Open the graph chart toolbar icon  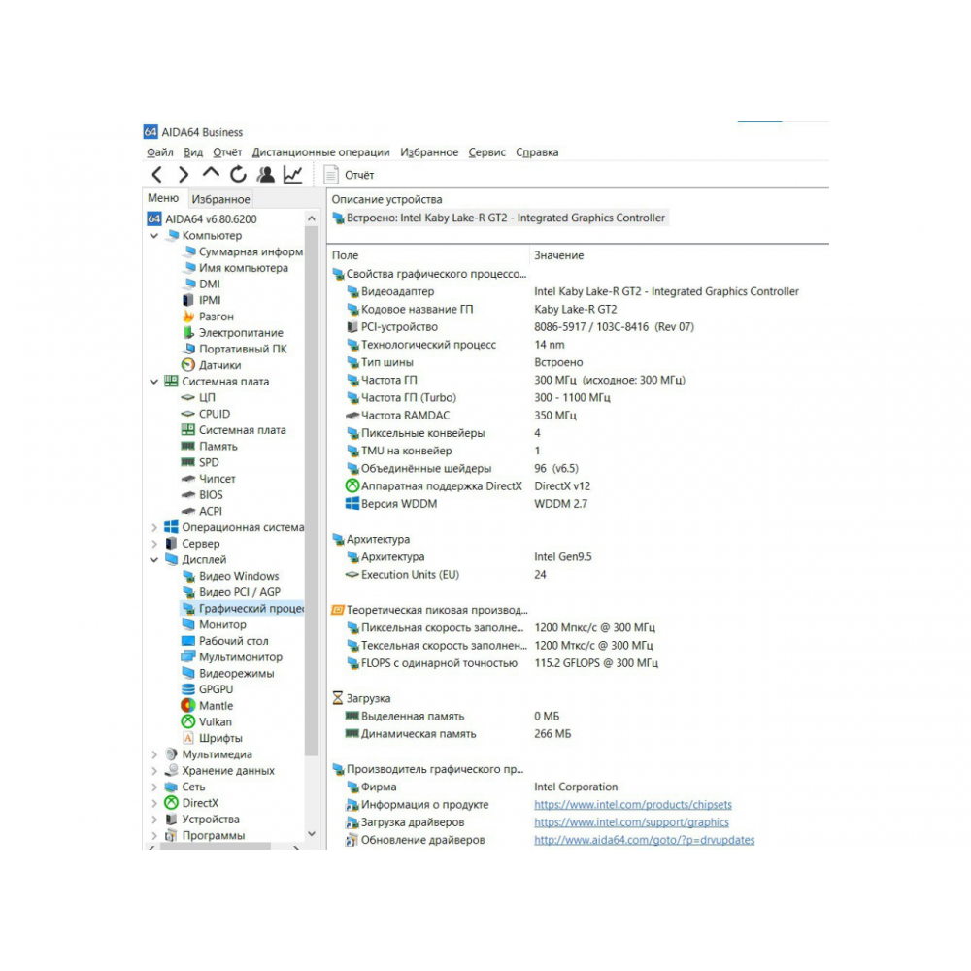293,175
